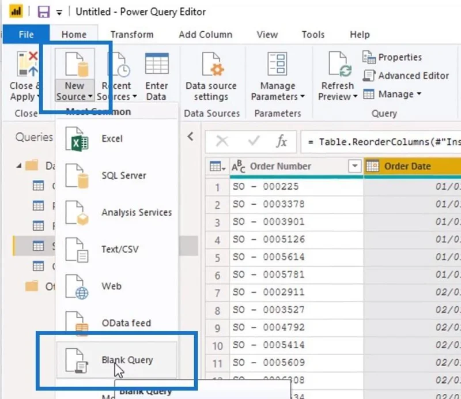Select cell SO - 0003378
The width and height of the screenshot is (461, 399).
click(296, 204)
